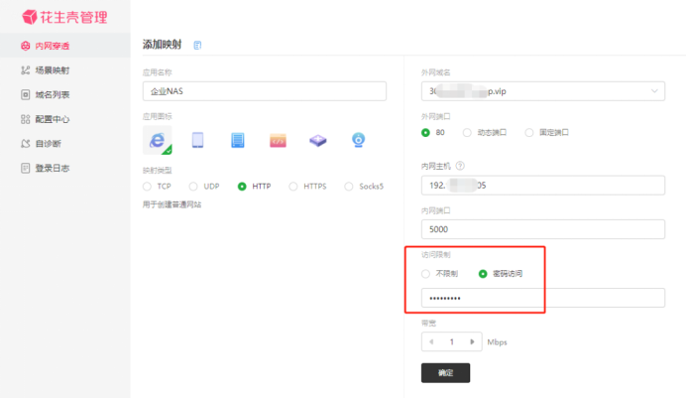Choose the tablet device application icon
This screenshot has height=398, width=687.
tap(197, 141)
